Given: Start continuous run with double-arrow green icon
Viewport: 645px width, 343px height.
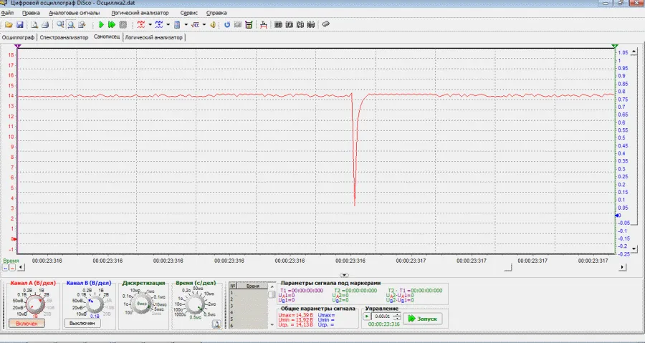Looking at the screenshot, I should 112,24.
